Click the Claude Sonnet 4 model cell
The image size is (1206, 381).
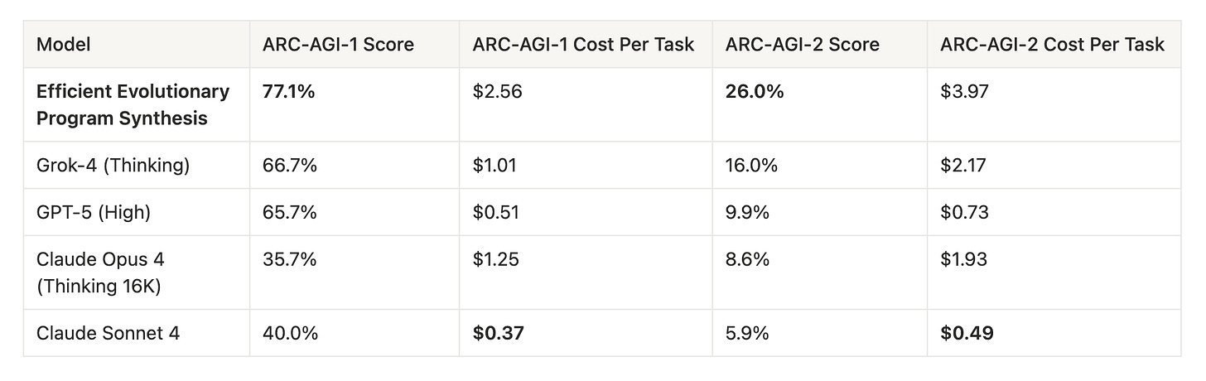tap(137, 333)
